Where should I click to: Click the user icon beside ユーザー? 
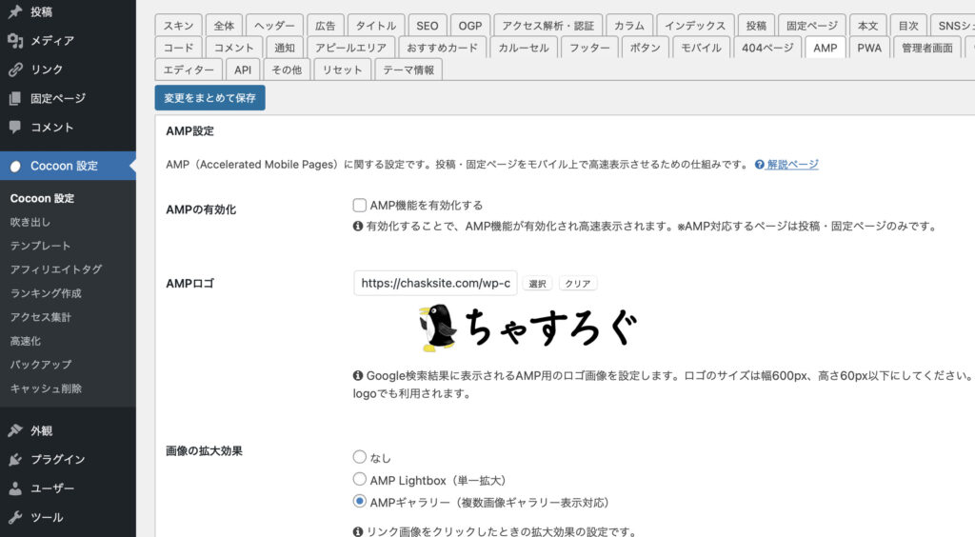(15, 488)
